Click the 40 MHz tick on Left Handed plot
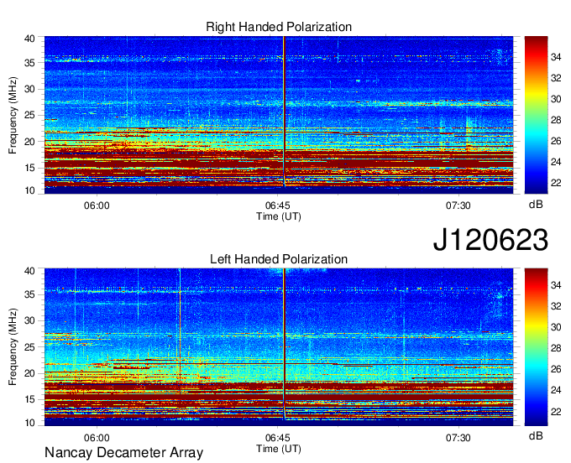 pos(29,271)
